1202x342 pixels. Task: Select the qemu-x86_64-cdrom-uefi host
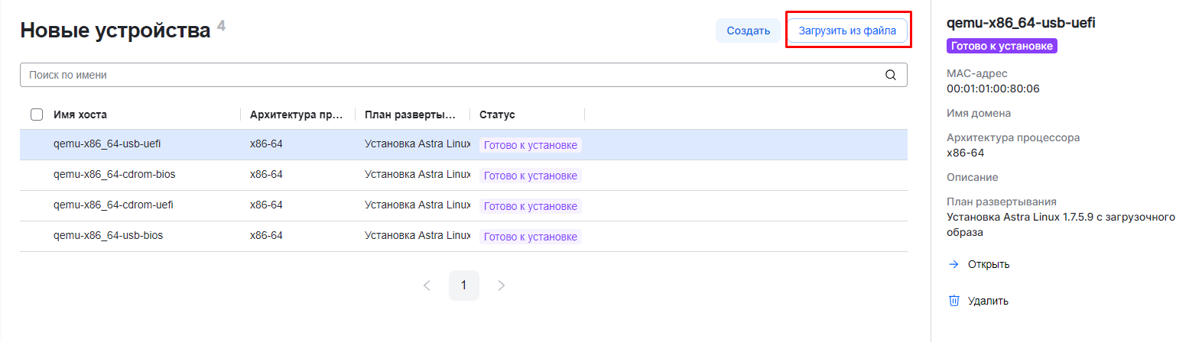113,205
